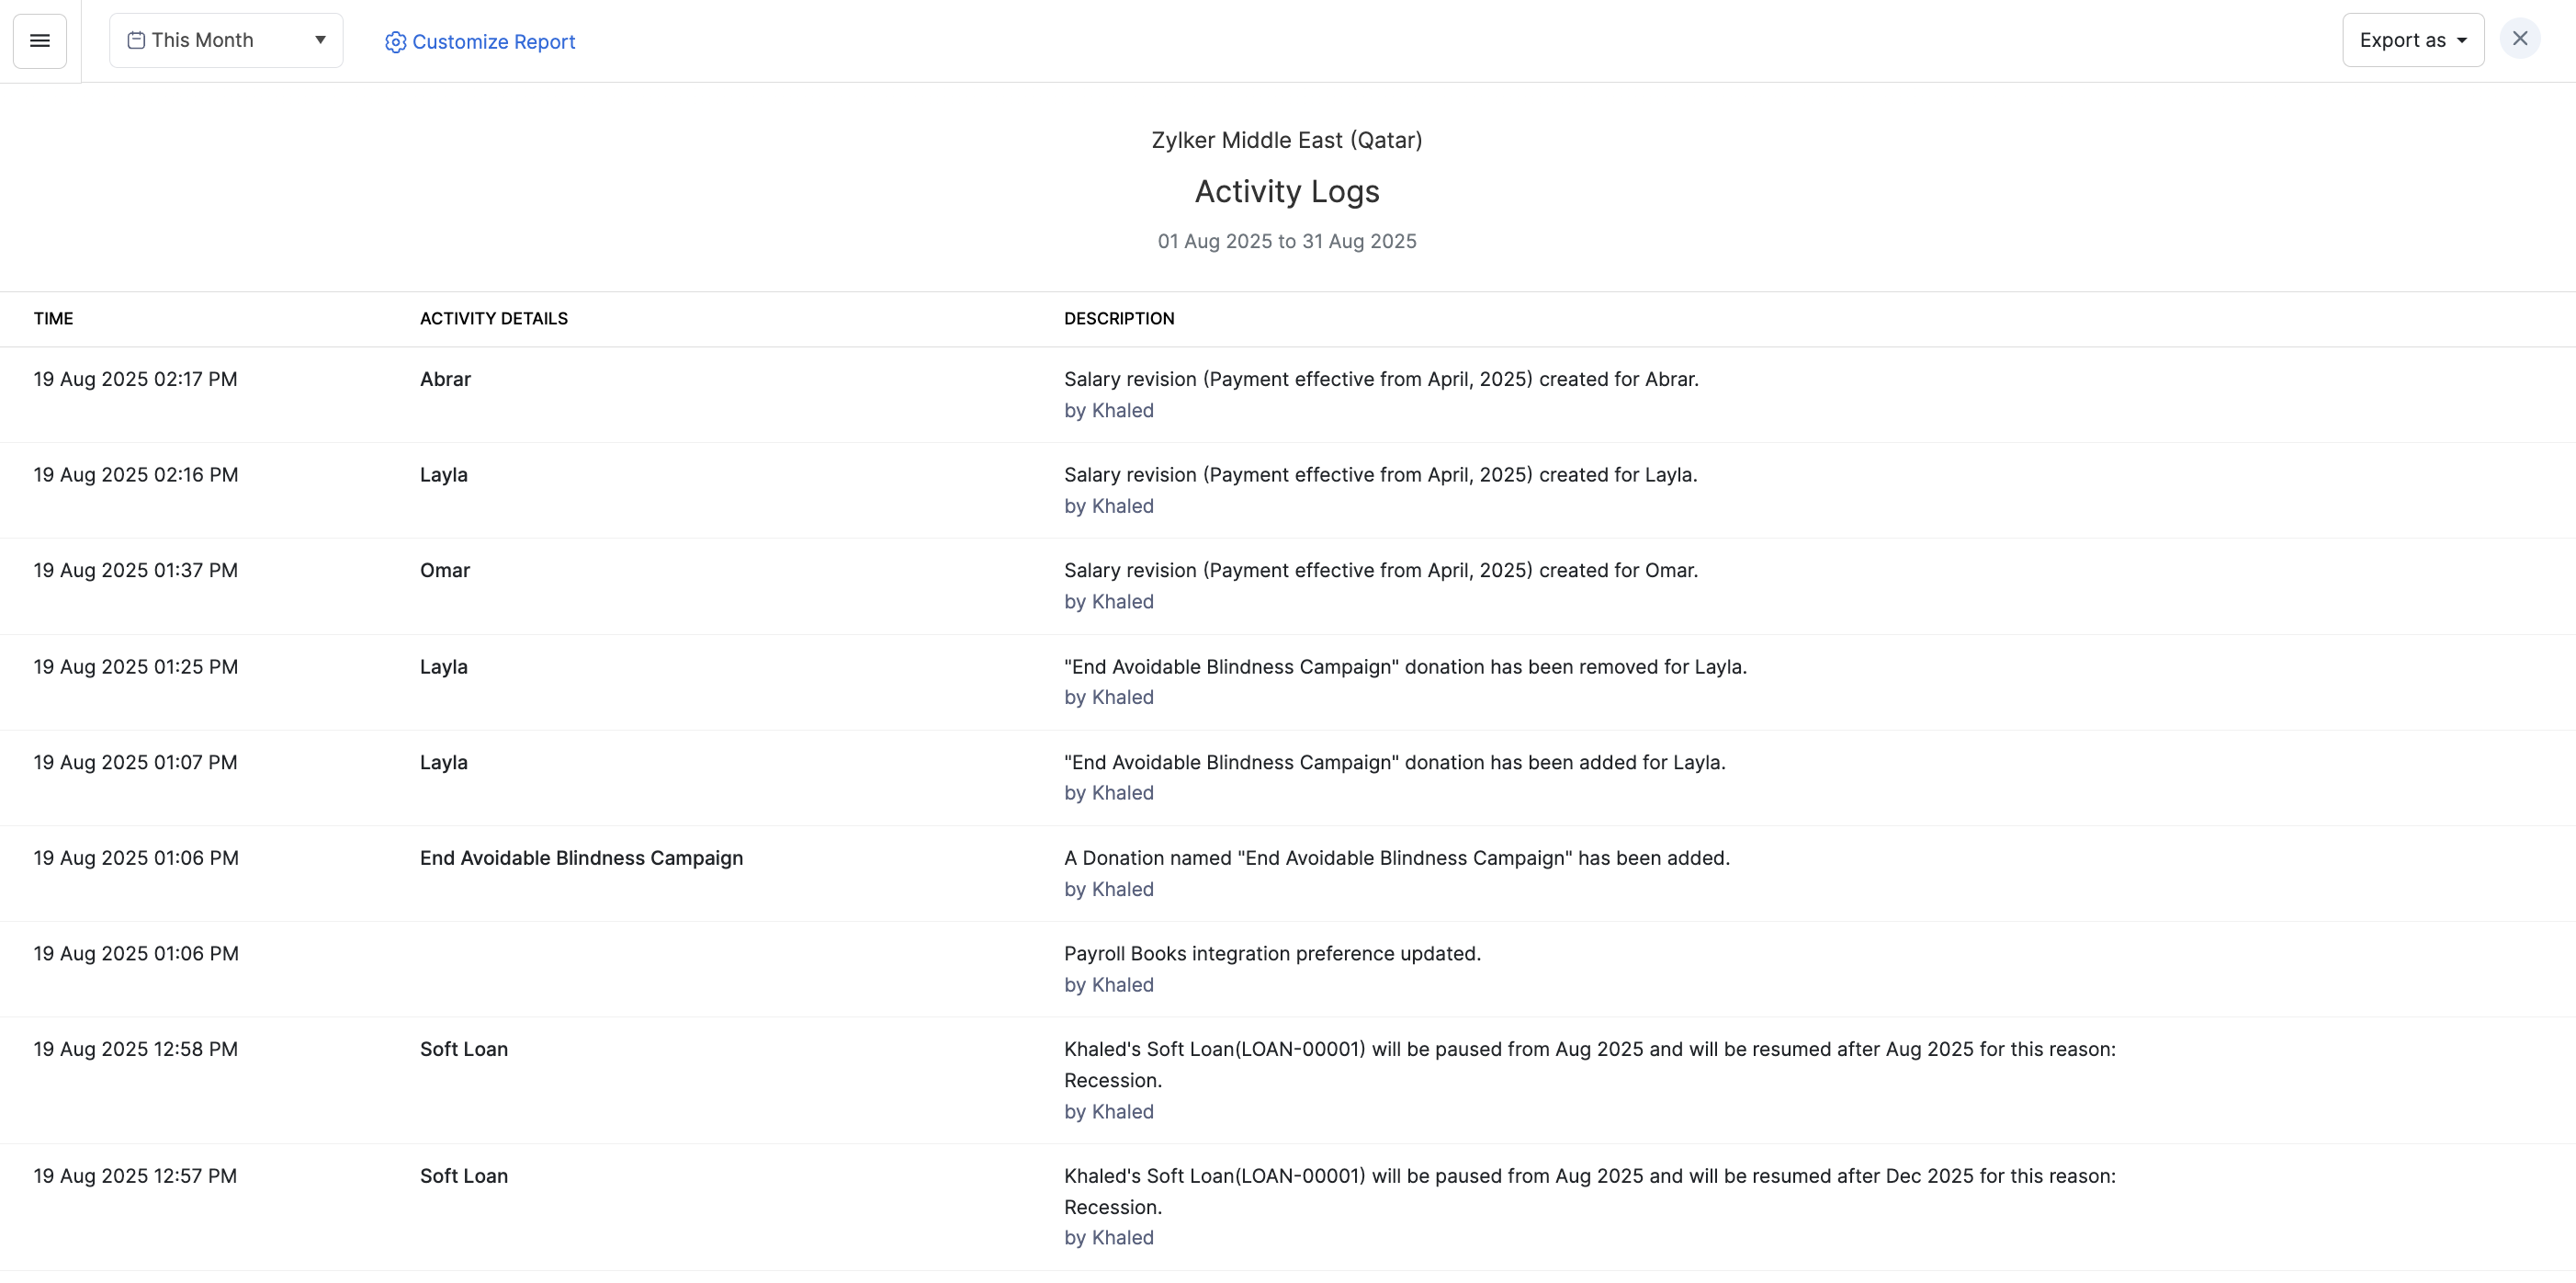The width and height of the screenshot is (2576, 1283).
Task: Click the TIME column header
Action: pyautogui.click(x=53, y=318)
